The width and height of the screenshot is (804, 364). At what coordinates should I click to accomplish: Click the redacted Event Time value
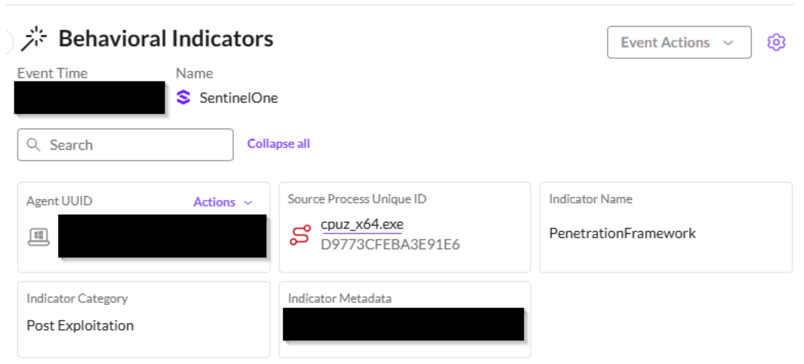89,98
